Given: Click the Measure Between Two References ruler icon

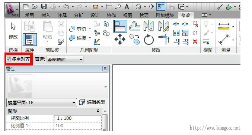Looking at the screenshot, I should [x=224, y=26].
